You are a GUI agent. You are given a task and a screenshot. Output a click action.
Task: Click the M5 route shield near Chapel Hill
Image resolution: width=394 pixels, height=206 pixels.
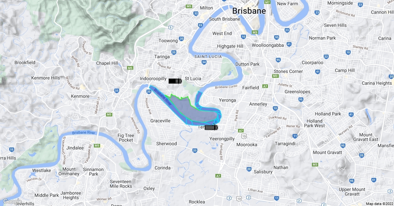[x=130, y=68]
